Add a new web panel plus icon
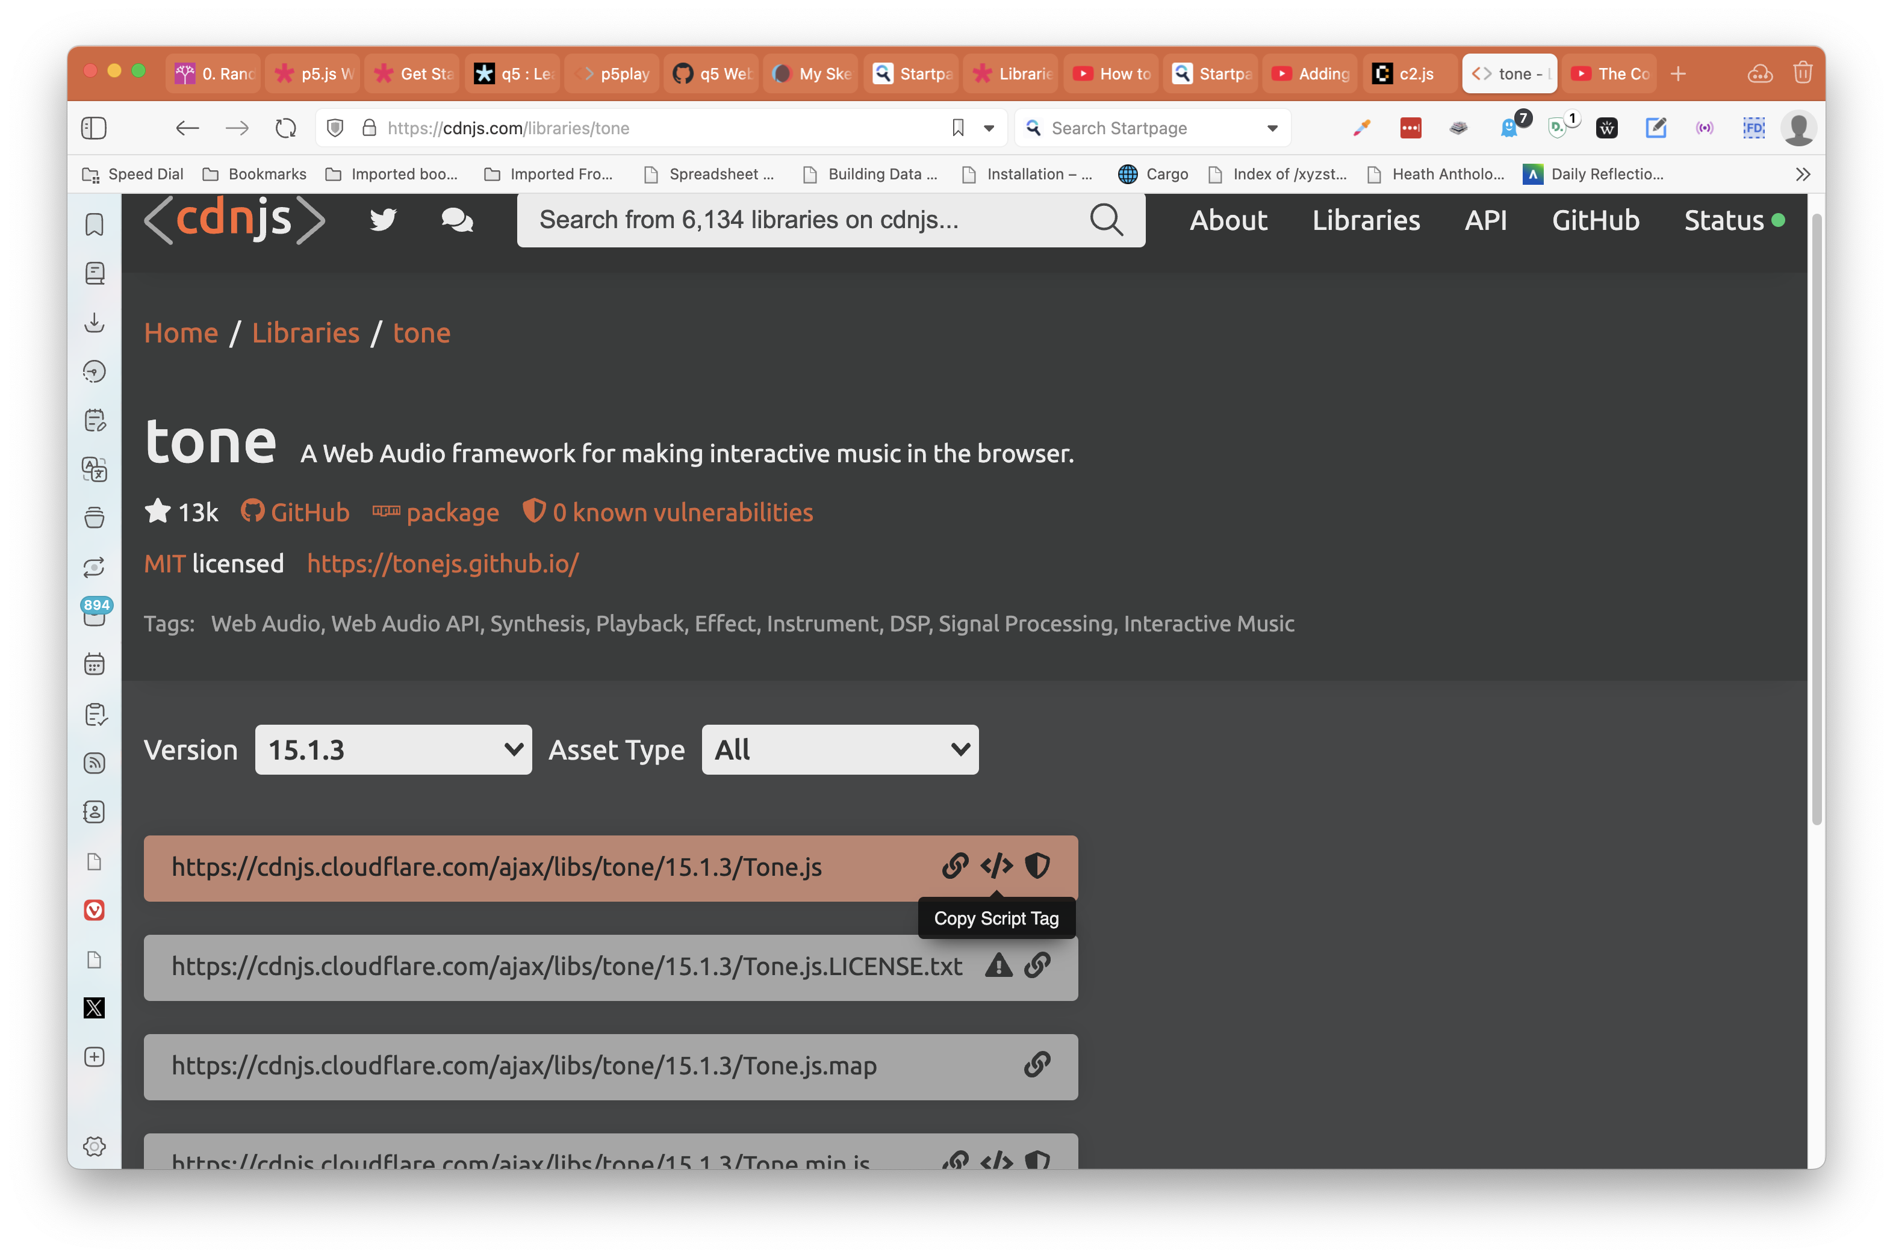 95,1056
